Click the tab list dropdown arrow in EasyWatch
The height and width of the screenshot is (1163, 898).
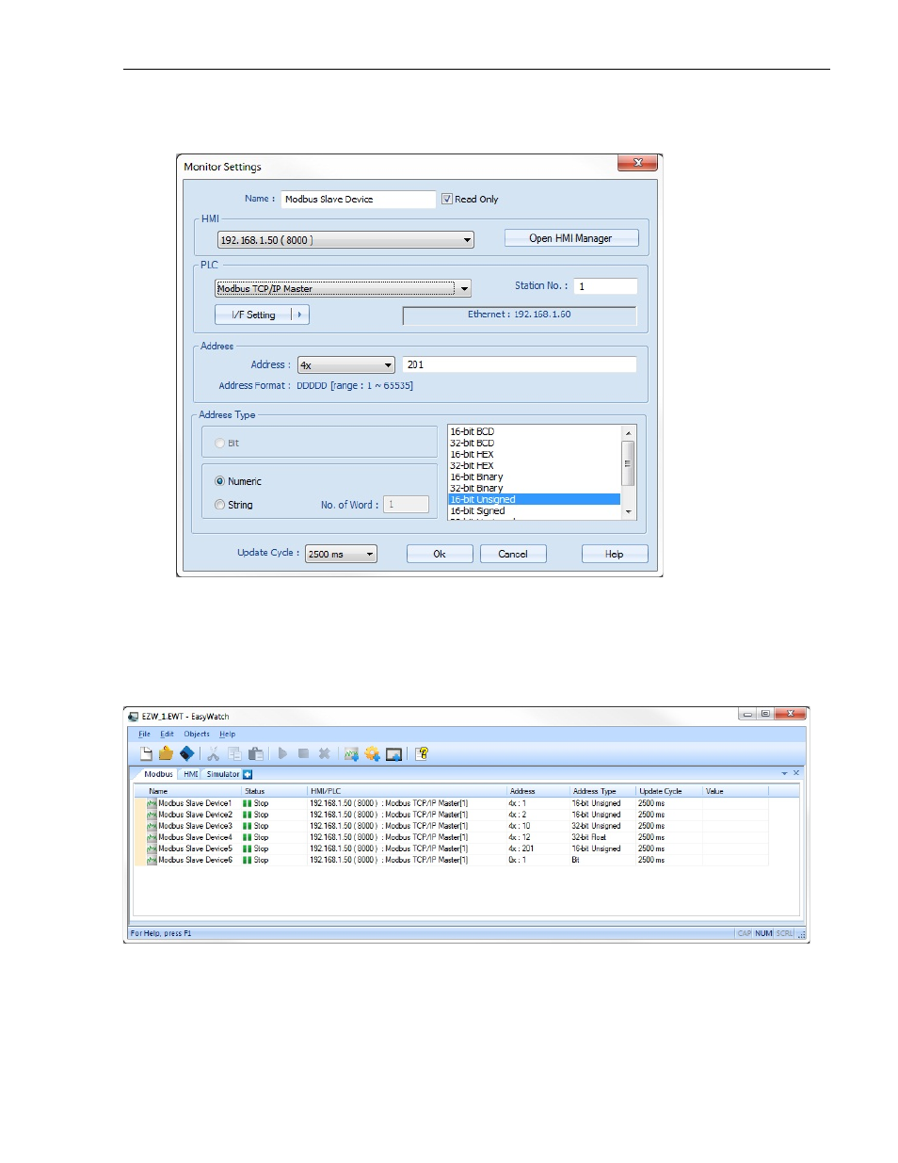pos(785,773)
